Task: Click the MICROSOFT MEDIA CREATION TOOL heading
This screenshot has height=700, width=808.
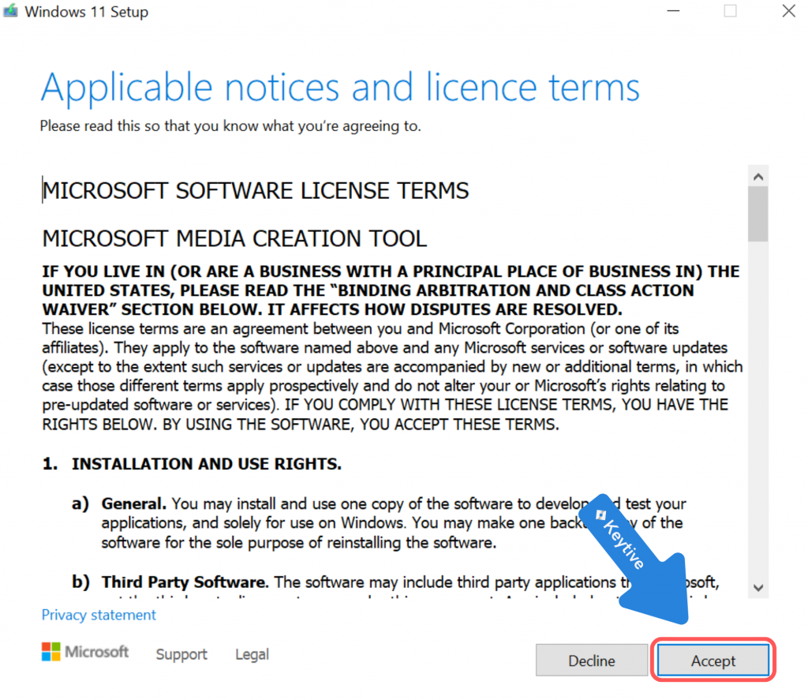Action: point(234,238)
